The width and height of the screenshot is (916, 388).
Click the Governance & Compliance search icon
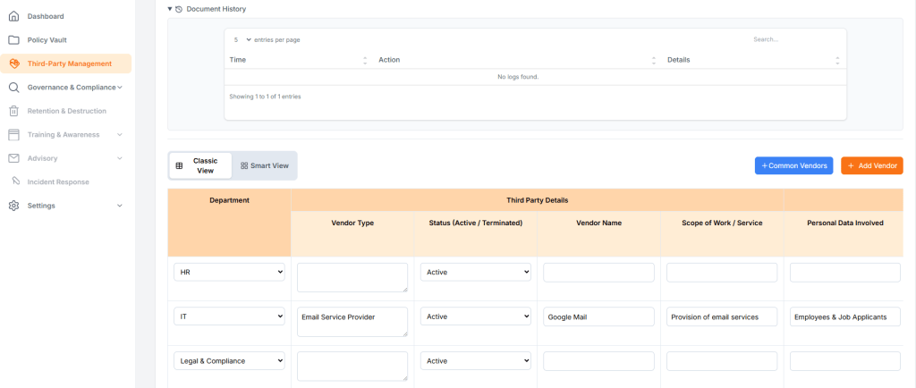pos(13,88)
